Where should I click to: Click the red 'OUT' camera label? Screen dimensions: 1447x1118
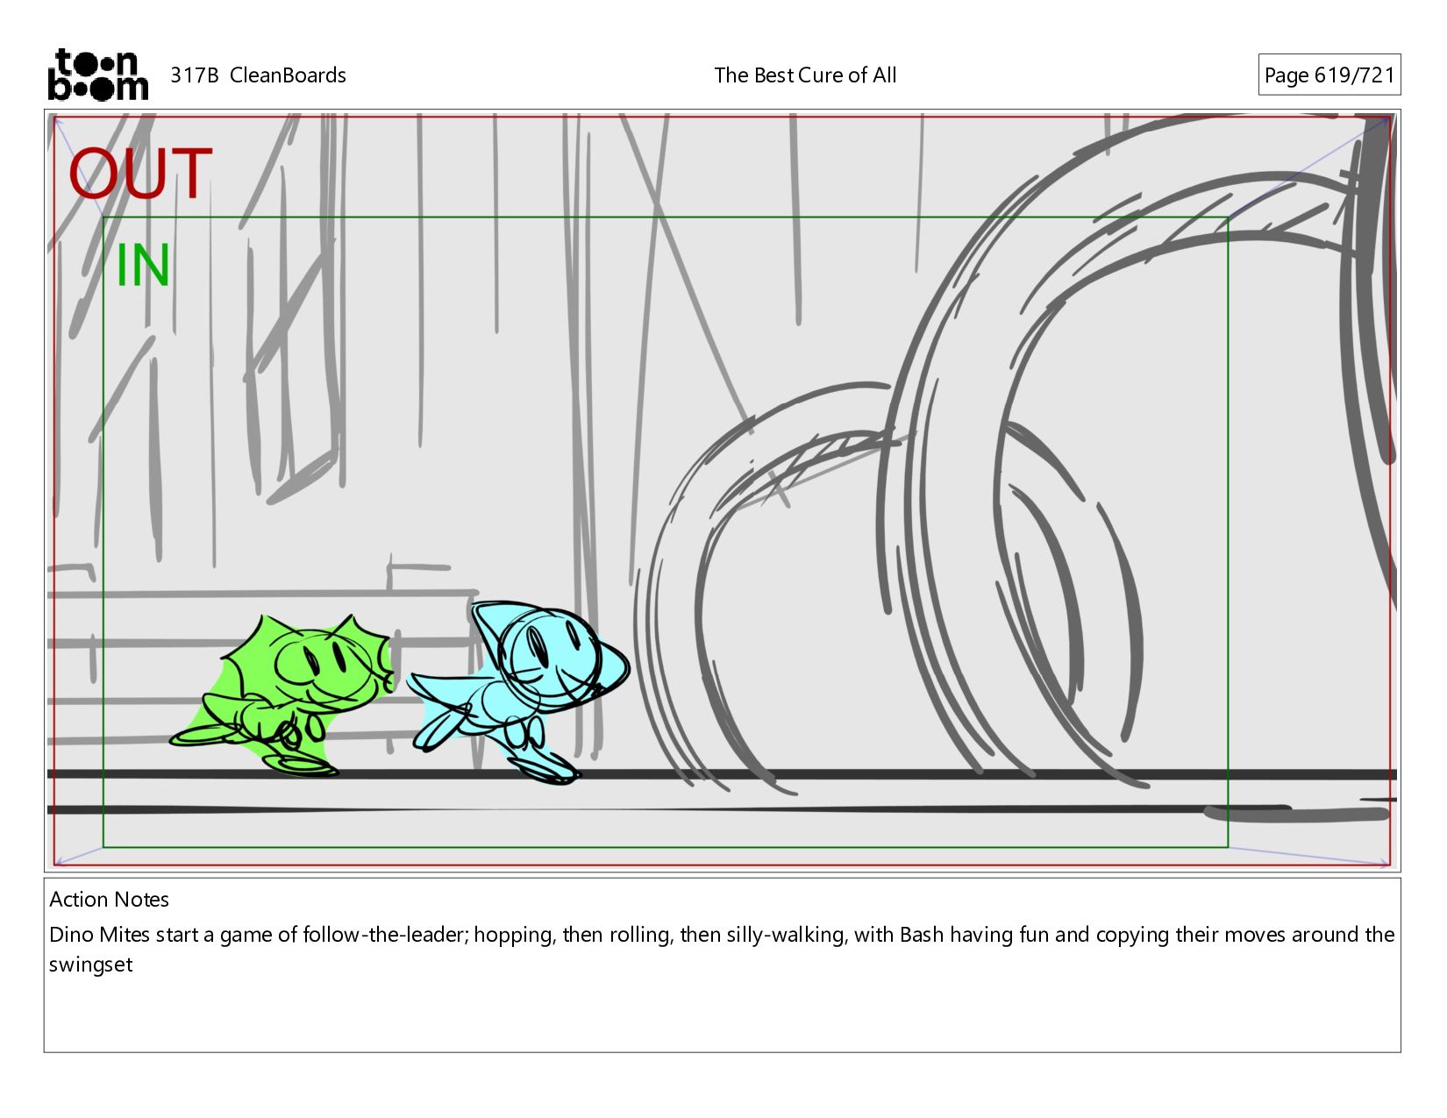pyautogui.click(x=141, y=174)
